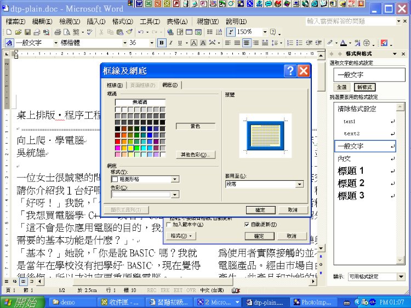Pick the magenta fill color swatch

117,148
